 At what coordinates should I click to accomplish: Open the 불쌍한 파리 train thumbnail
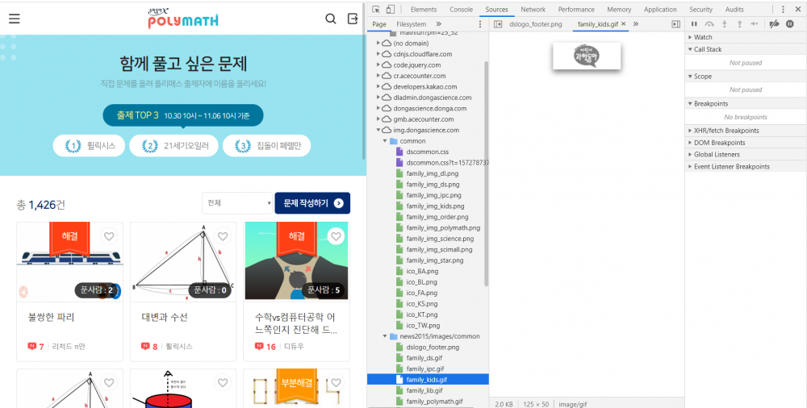pos(70,262)
